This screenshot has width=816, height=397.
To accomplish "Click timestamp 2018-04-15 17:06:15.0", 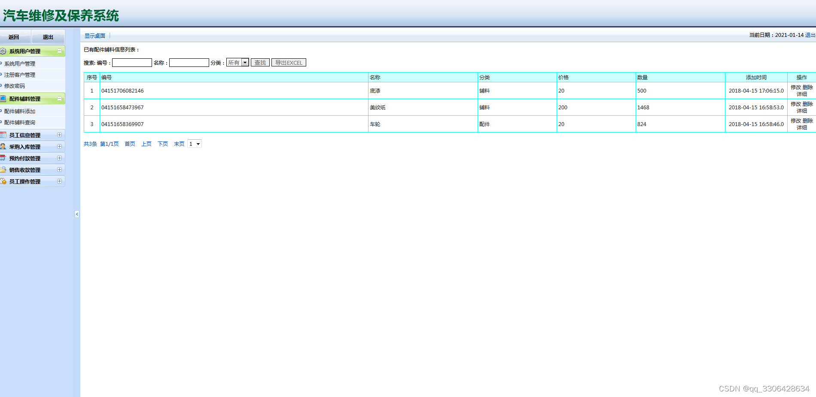I will point(756,91).
